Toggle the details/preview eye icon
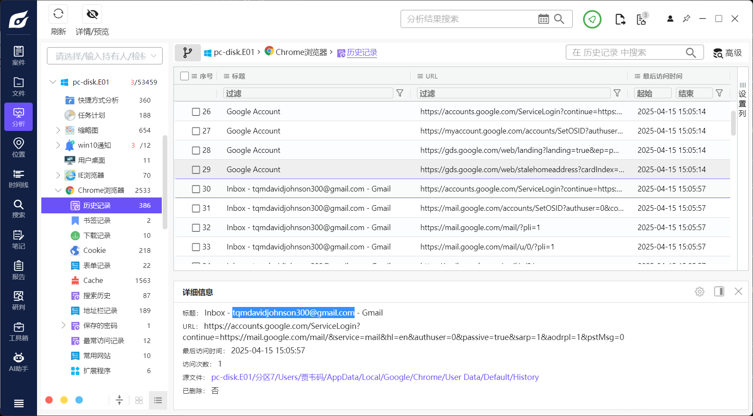753x416 pixels. [92, 14]
